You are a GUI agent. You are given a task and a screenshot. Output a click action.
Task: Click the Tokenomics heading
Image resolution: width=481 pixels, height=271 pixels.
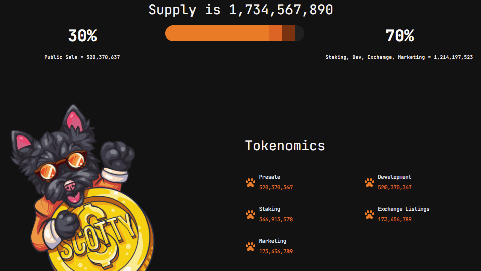point(285,146)
